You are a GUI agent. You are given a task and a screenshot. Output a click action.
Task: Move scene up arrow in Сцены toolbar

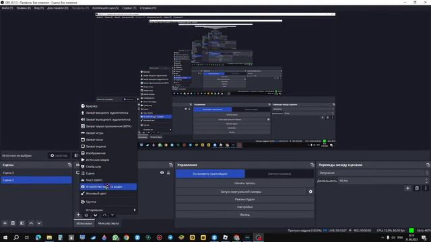click(x=31, y=223)
